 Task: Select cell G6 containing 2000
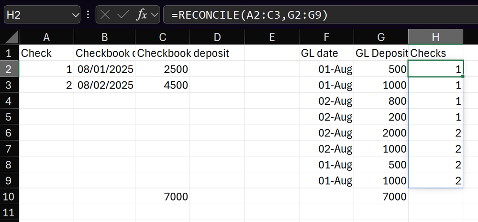pyautogui.click(x=381, y=133)
